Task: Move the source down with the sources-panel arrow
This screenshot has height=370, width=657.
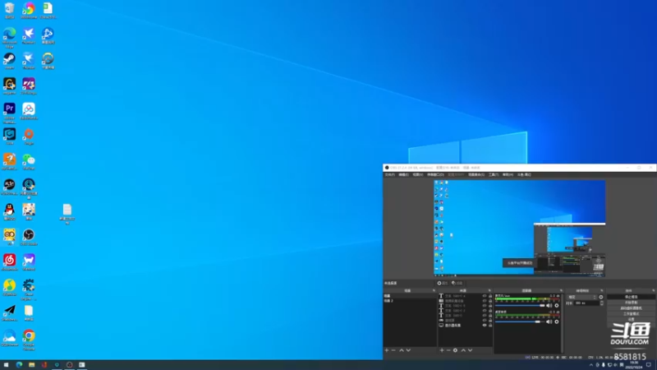Action: [x=470, y=350]
